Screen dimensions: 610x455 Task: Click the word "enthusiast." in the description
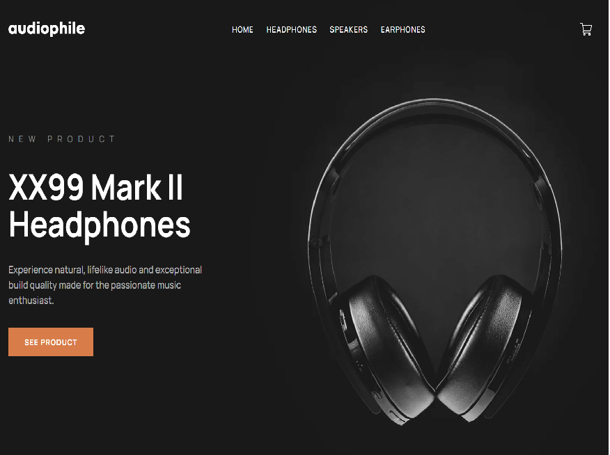click(31, 301)
